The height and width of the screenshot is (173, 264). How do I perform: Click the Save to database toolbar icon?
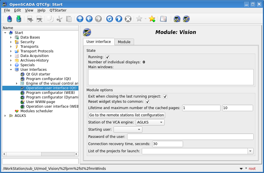(x=19, y=19)
